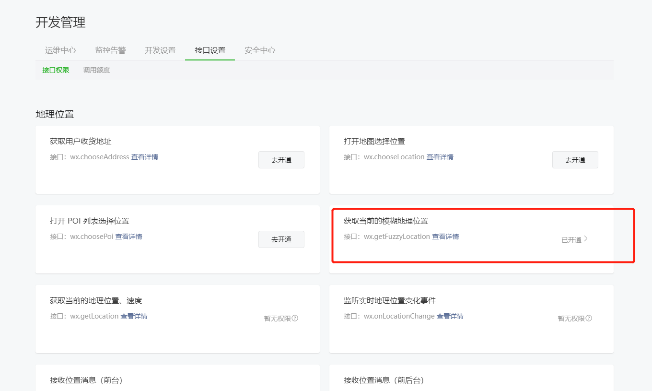The height and width of the screenshot is (391, 652).
Task: Click the 获取当前的地理位置、速度 title
Action: pos(96,300)
